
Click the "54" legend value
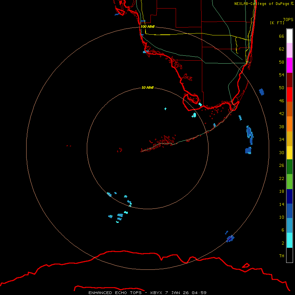pyautogui.click(x=282, y=75)
